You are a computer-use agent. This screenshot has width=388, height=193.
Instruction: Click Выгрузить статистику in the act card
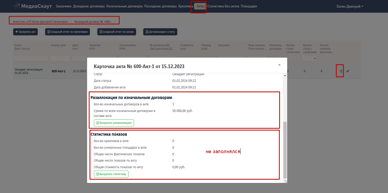pos(111,174)
